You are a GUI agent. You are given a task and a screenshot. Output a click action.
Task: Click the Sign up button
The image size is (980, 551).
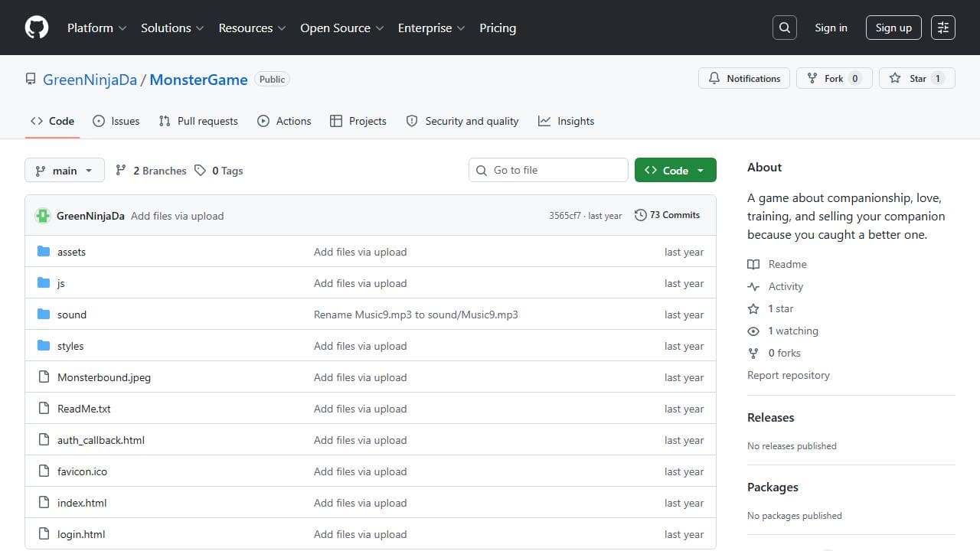(893, 28)
